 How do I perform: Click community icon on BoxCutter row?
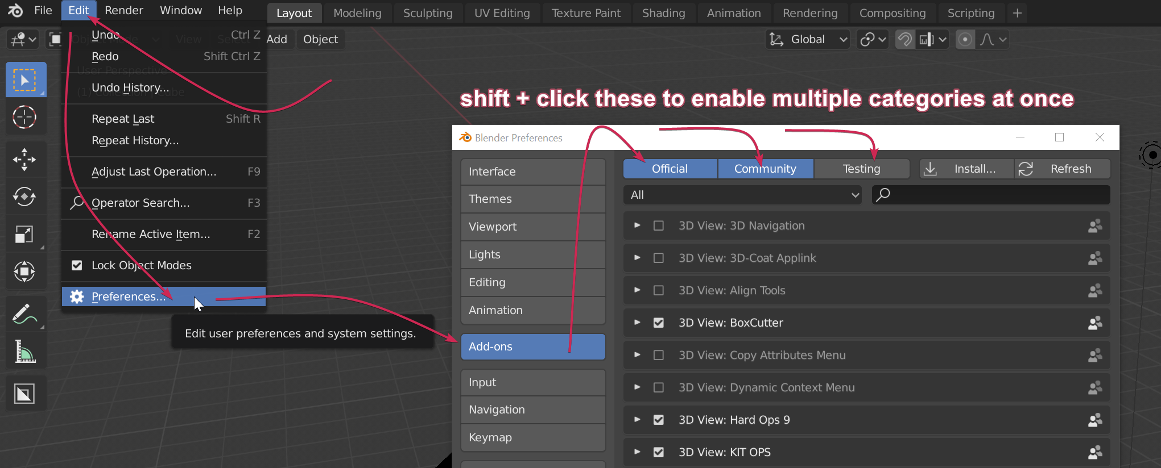(x=1095, y=323)
